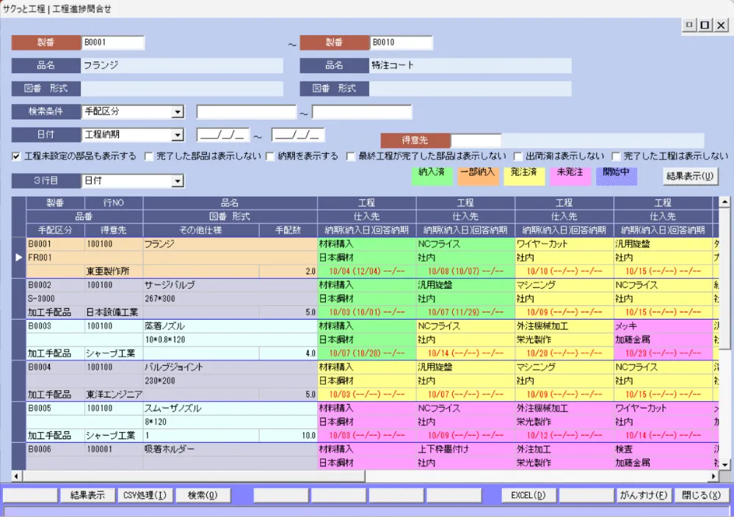Click the vertical scrollbar down arrow
Screen dimensions: 734x517
(724, 464)
